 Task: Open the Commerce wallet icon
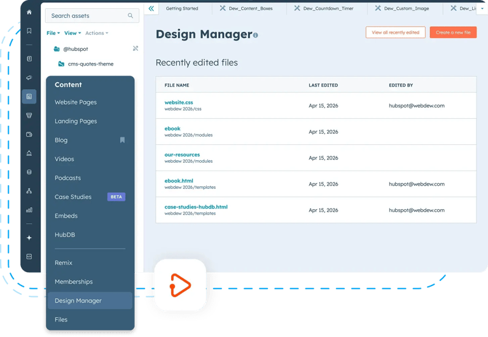[29, 134]
